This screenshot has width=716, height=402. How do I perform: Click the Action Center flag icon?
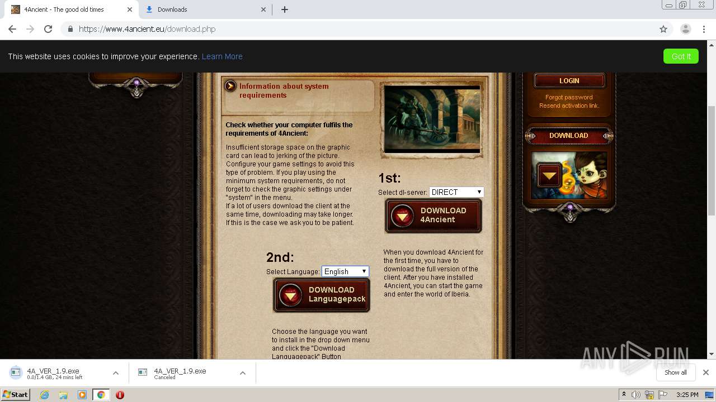click(663, 395)
